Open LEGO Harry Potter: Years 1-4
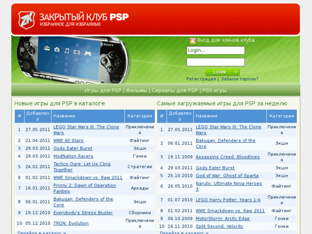This screenshot has height=234, width=312. [228, 200]
